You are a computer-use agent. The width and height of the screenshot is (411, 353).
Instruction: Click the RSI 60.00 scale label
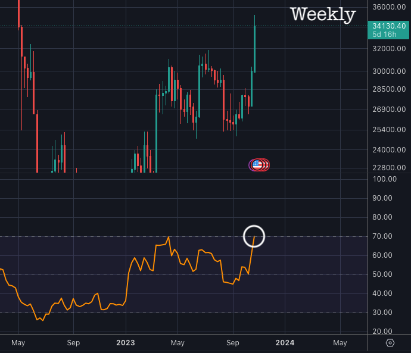click(382, 255)
